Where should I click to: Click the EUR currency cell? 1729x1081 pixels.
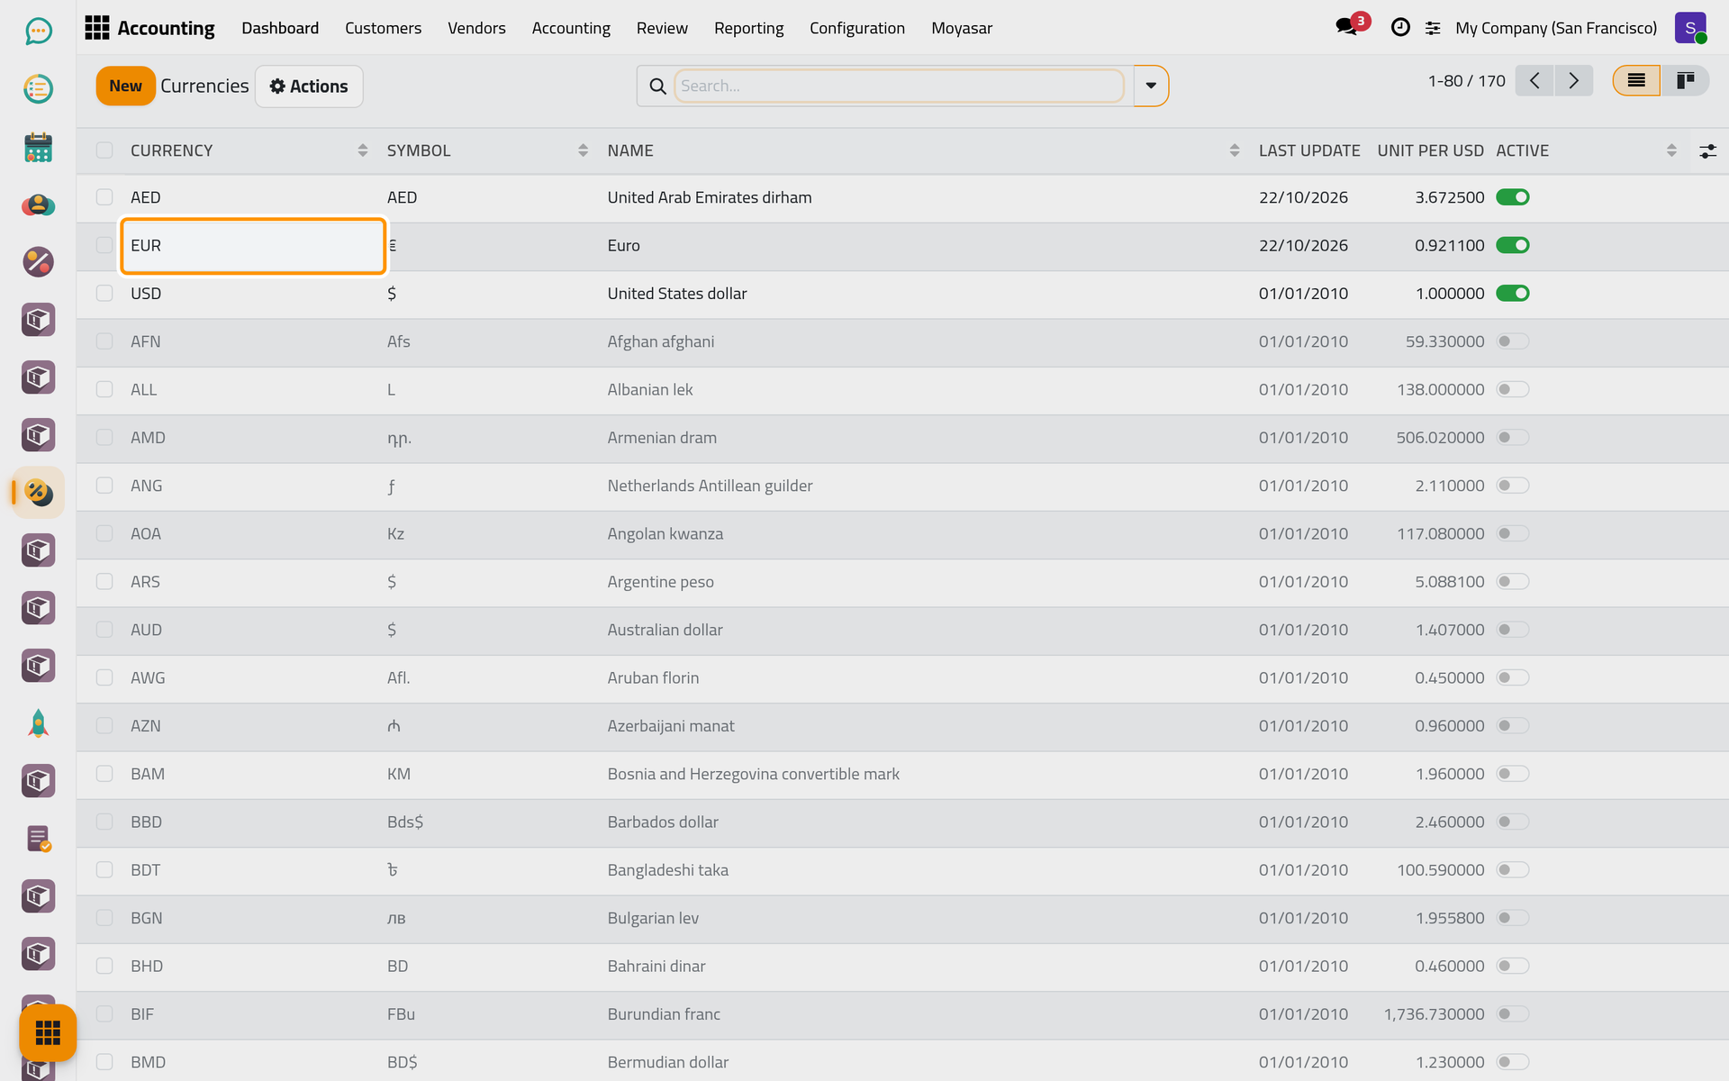253,245
